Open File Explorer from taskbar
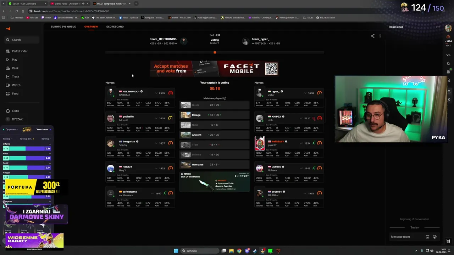454x255 pixels. tap(231, 251)
